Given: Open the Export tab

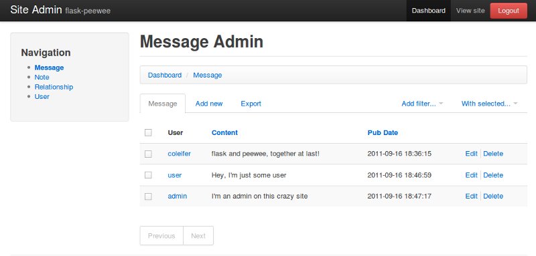Looking at the screenshot, I should point(251,104).
